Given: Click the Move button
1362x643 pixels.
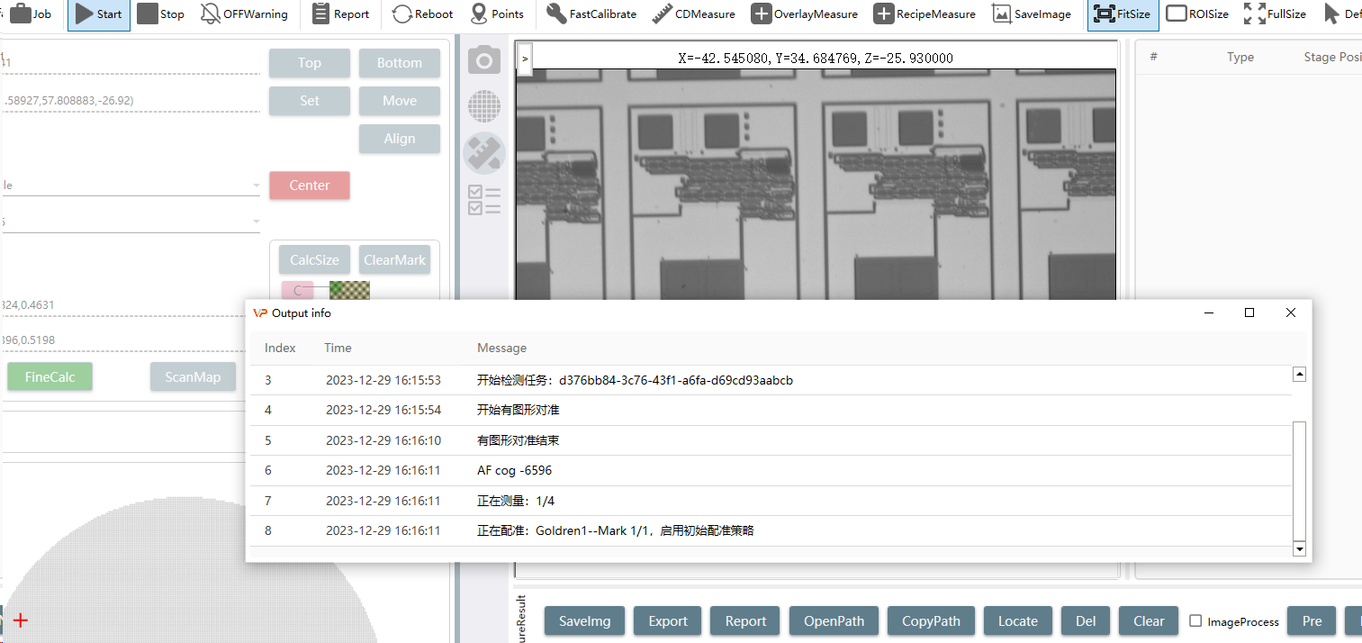Looking at the screenshot, I should [x=400, y=101].
